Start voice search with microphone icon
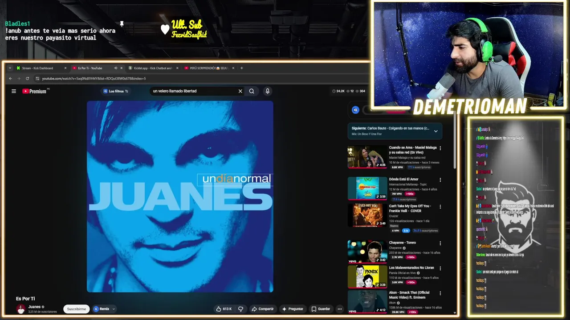 click(267, 91)
